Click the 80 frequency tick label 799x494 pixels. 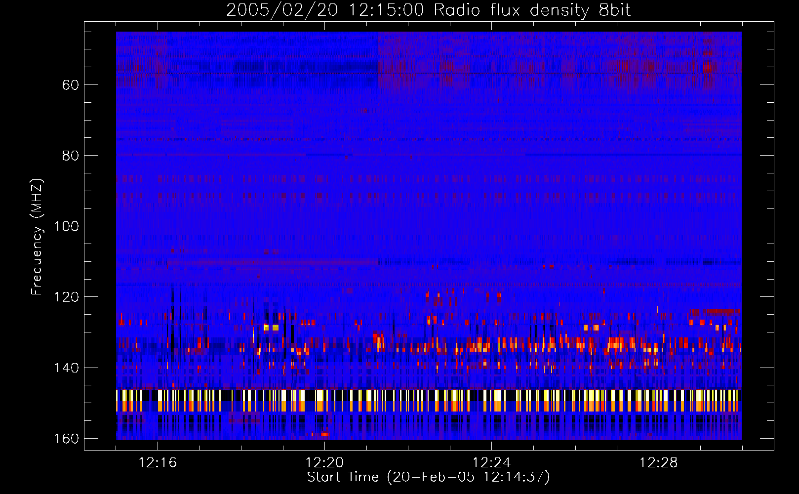pyautogui.click(x=70, y=156)
